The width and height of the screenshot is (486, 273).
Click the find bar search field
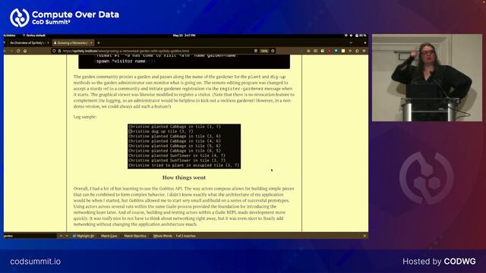[30, 236]
